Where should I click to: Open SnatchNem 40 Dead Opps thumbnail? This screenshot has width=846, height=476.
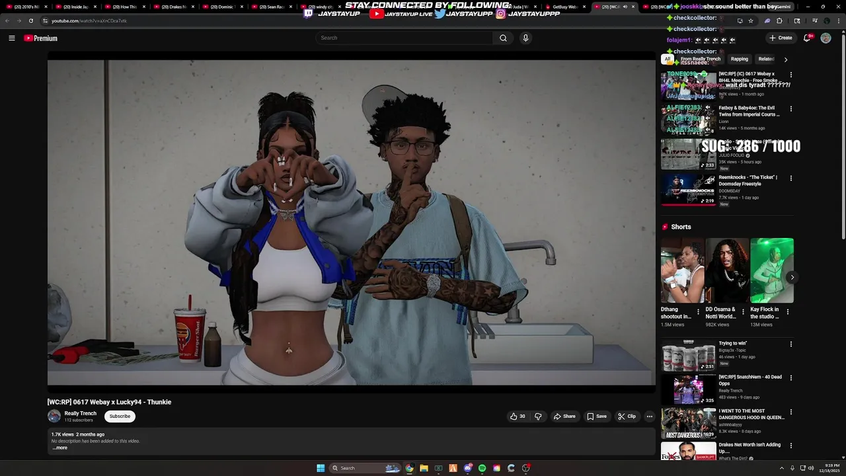688,389
